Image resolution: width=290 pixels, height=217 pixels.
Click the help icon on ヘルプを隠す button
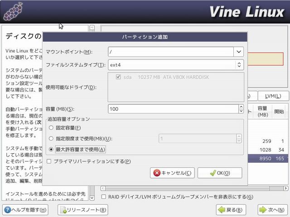click(x=8, y=210)
